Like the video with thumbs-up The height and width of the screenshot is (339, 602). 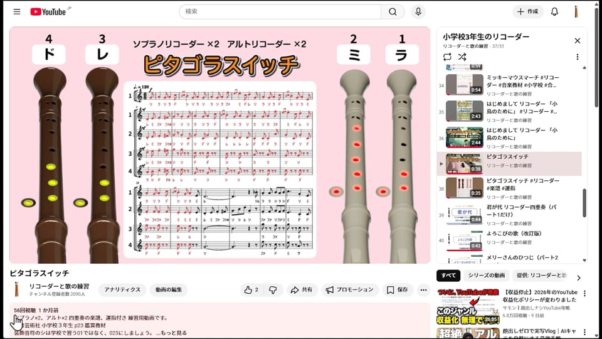click(x=251, y=290)
